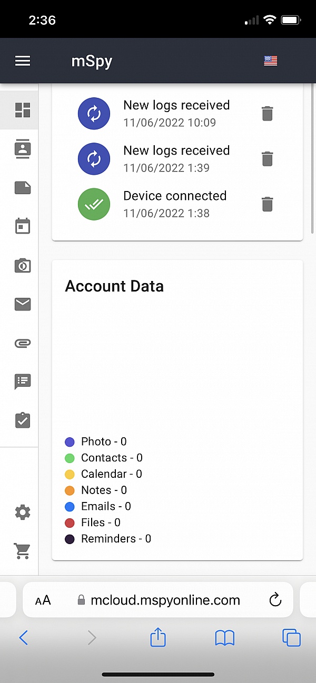Toggle the Emails legend item
The height and width of the screenshot is (683, 316).
98,506
